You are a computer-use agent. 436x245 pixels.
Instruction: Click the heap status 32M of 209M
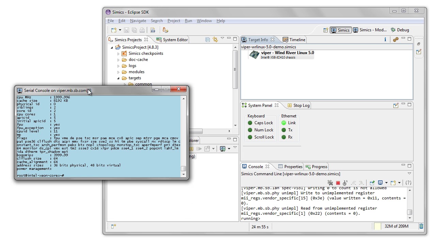[396, 226]
